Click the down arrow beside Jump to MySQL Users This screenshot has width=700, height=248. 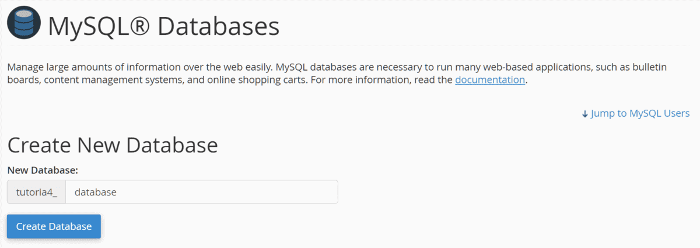pyautogui.click(x=585, y=114)
